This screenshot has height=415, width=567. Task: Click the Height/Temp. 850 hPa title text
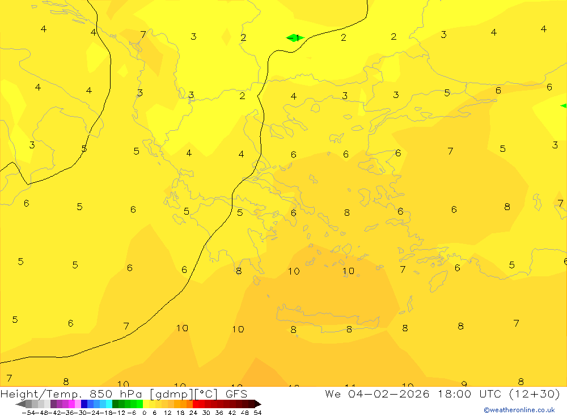click(72, 393)
